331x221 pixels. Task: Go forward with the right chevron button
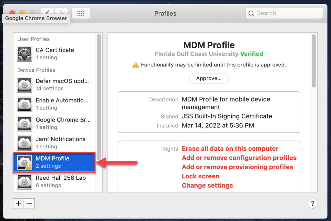[61, 11]
